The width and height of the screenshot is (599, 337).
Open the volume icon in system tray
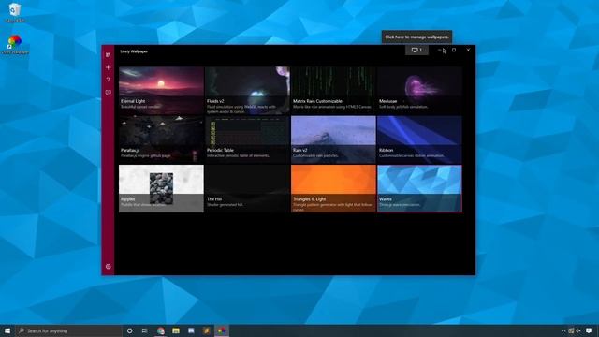[x=578, y=330]
